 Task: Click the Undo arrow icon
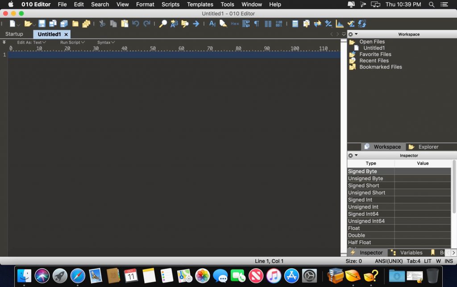tap(136, 24)
